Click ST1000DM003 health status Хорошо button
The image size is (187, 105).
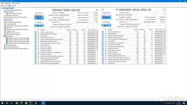106,17
